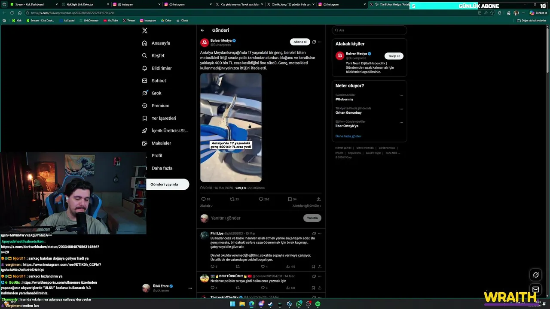The image size is (550, 309).
Task: Open Yer İşaretleri bookmarks
Action: 159,118
